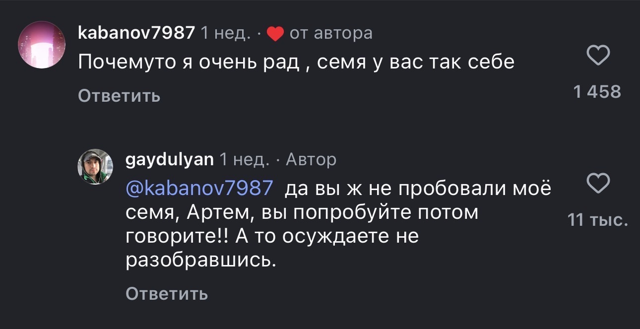Like gaydulyan's reply with heart icon

pos(598,183)
